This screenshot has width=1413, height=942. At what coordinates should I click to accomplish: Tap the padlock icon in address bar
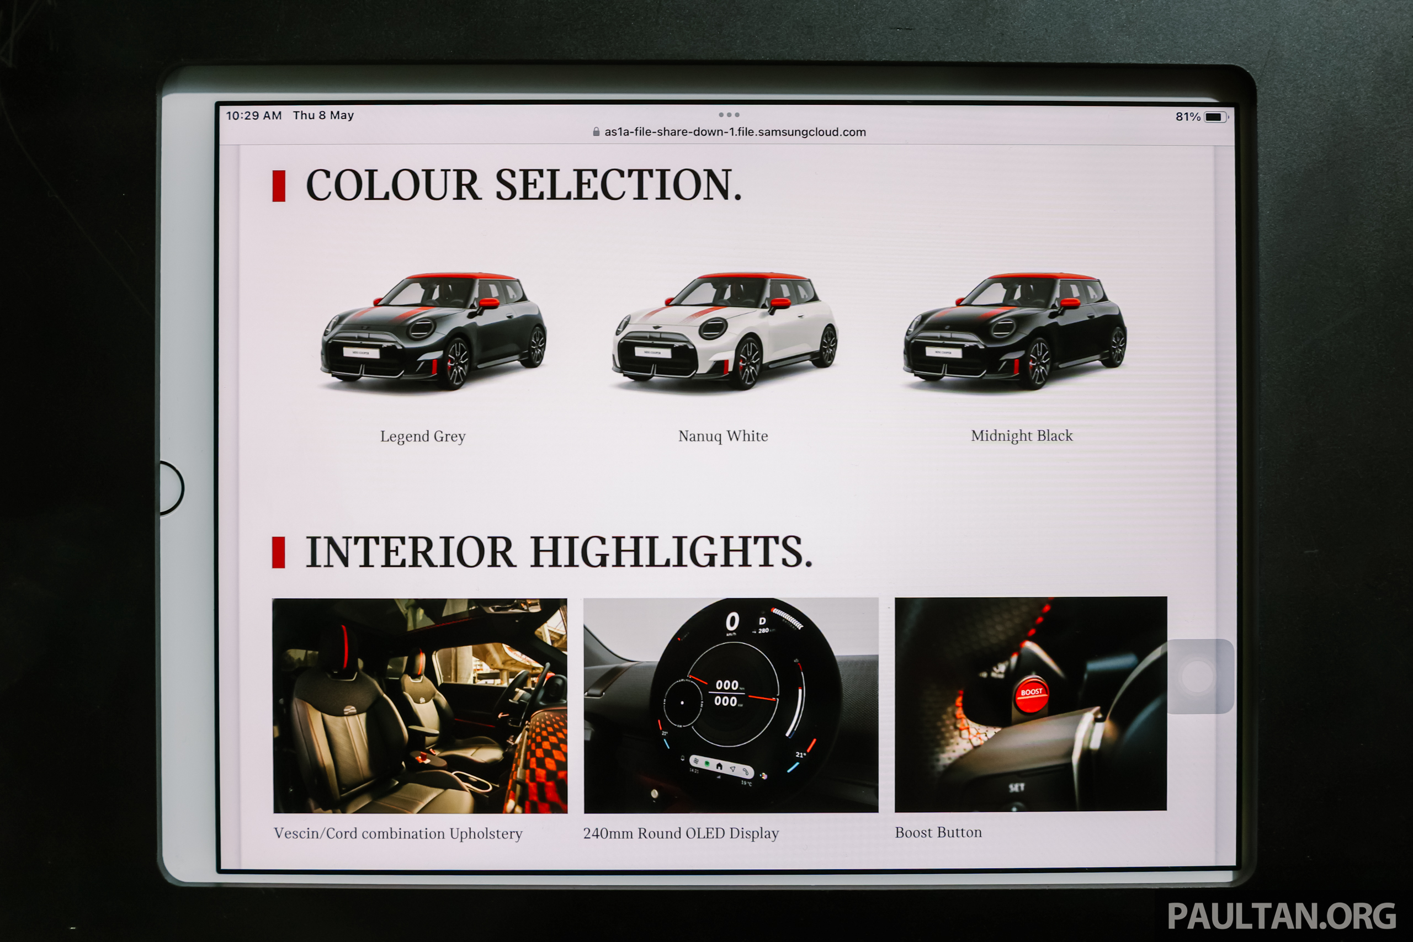click(x=596, y=132)
